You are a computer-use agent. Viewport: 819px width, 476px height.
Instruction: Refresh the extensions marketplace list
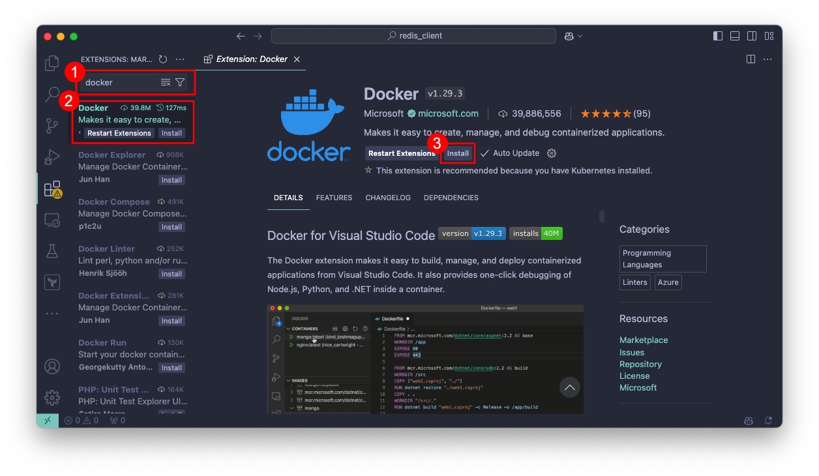click(163, 59)
